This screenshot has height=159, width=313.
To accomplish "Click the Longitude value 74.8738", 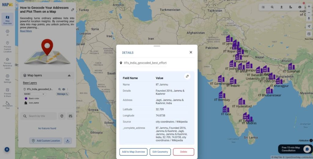I will 160,116.
